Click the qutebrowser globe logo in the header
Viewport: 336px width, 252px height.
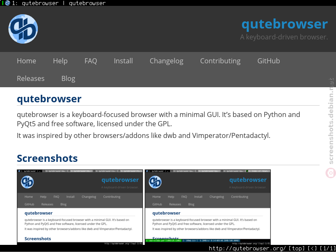pyautogui.click(x=23, y=29)
